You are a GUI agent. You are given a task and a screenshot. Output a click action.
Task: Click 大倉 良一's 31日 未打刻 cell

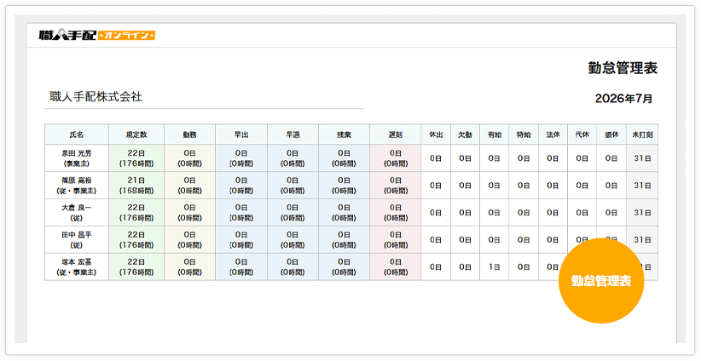point(642,212)
